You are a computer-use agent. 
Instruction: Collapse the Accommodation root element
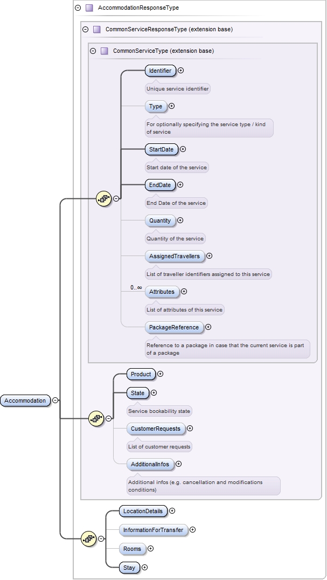point(55,401)
